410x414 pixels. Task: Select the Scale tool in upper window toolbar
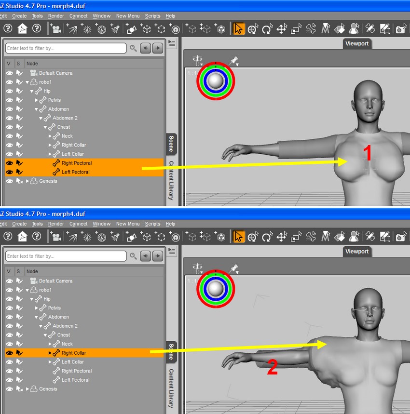[x=296, y=28]
